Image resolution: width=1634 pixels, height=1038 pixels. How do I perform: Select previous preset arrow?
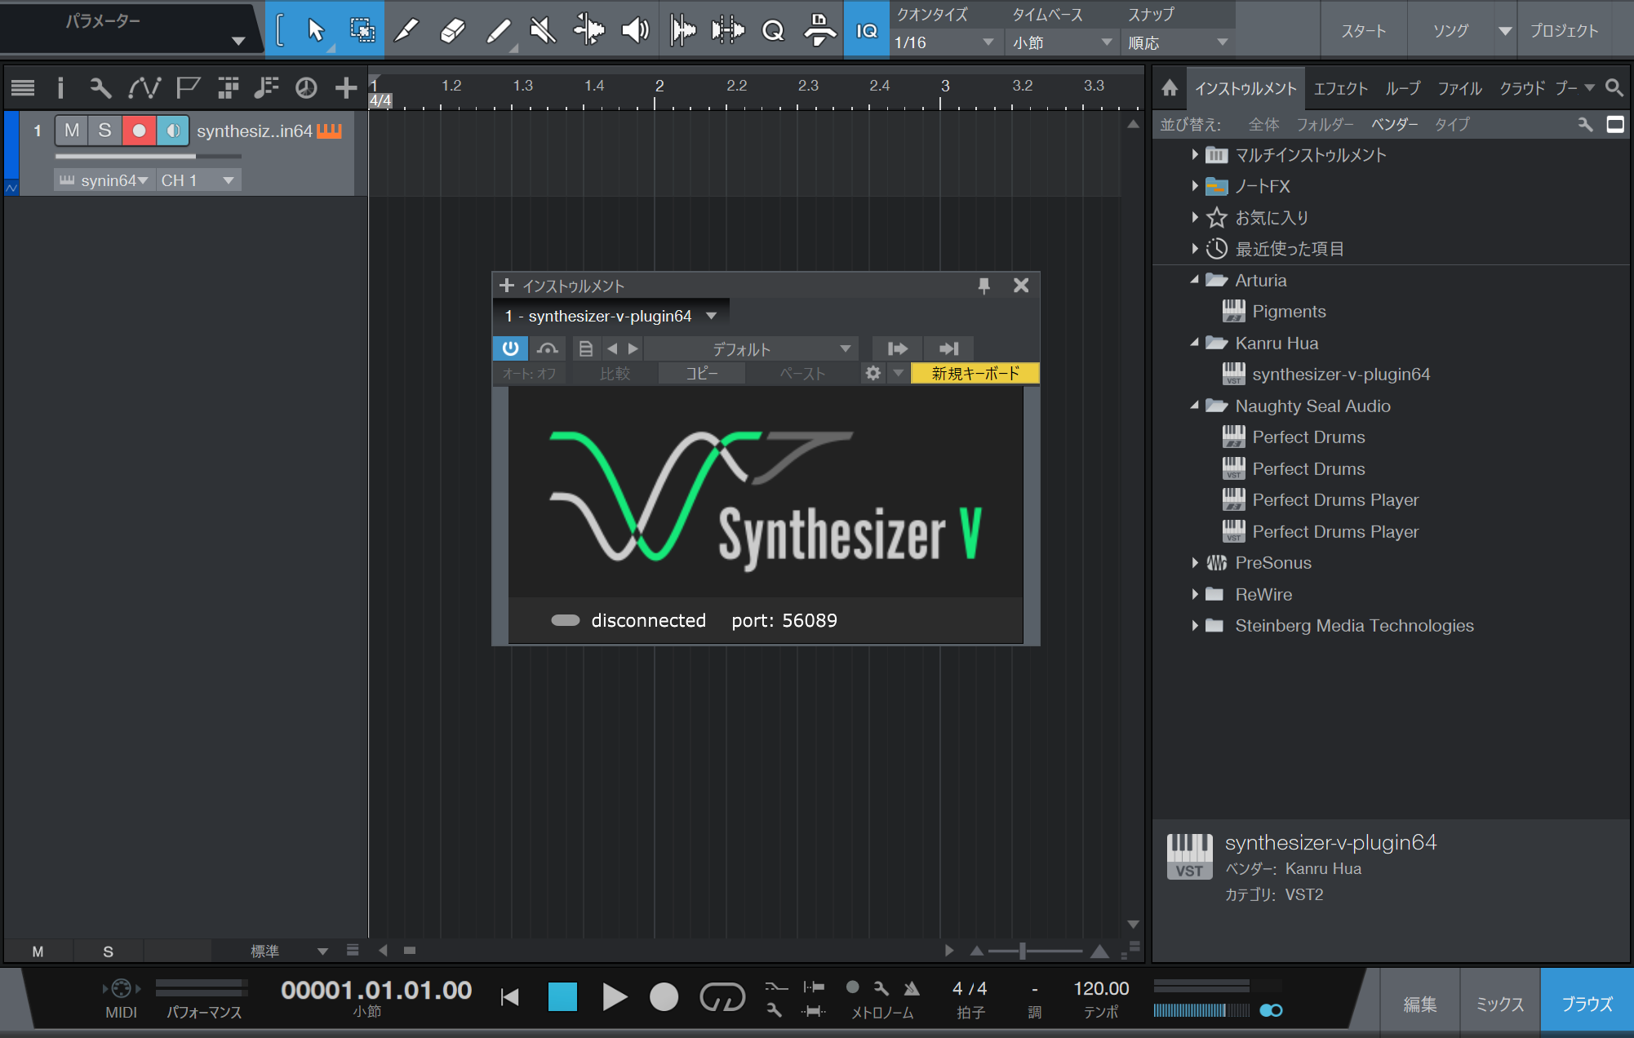tap(612, 348)
